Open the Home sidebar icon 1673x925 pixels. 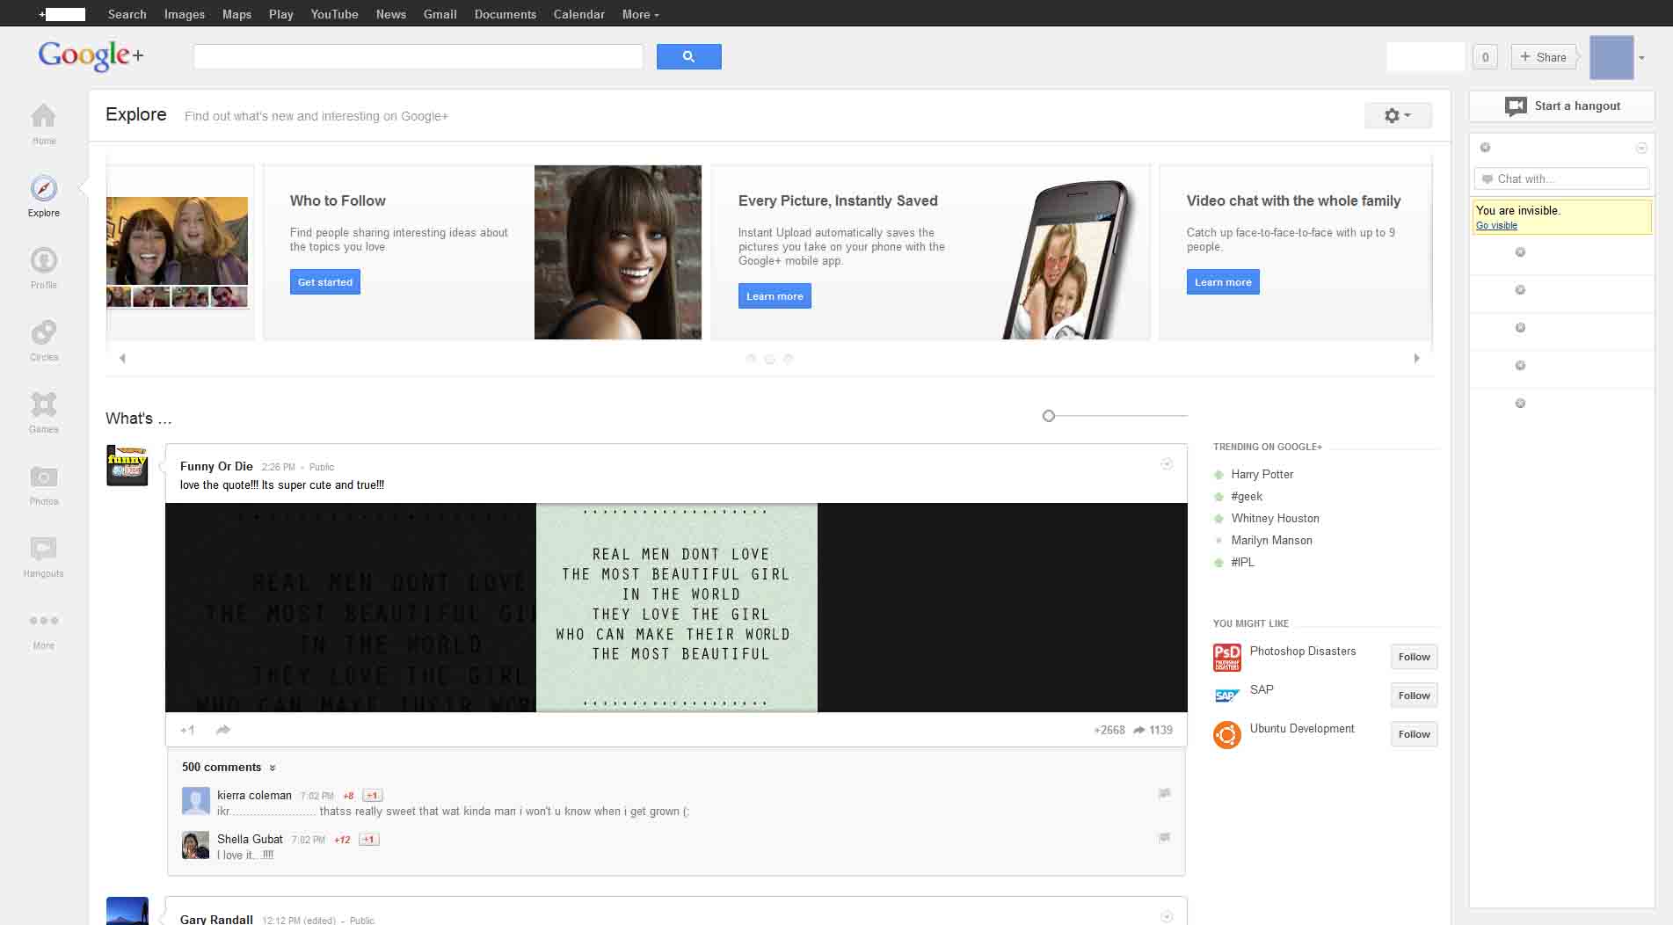(43, 116)
